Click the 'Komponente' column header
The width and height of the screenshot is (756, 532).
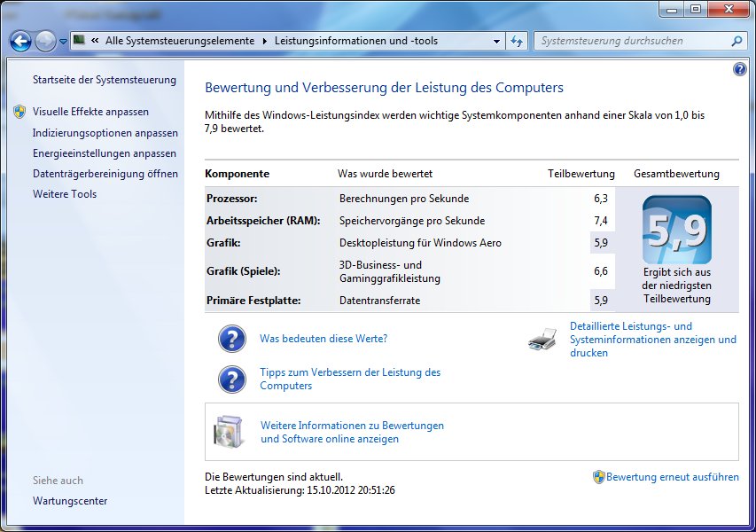click(238, 174)
